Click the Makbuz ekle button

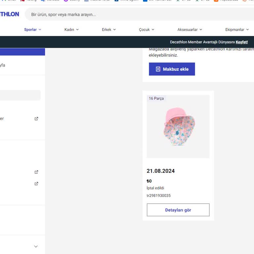pos(172,69)
